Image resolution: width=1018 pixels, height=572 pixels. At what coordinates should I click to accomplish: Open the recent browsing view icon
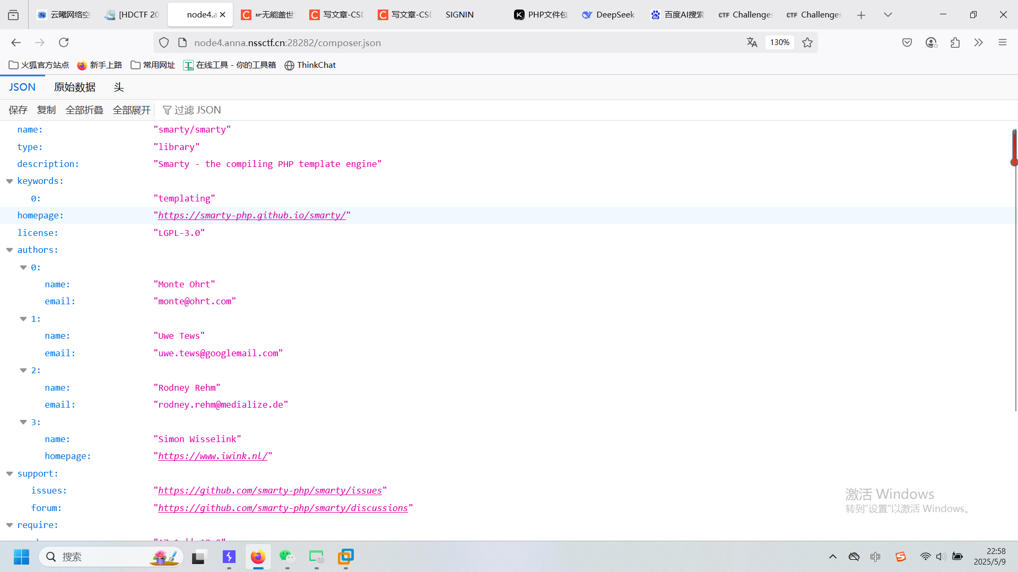(13, 15)
